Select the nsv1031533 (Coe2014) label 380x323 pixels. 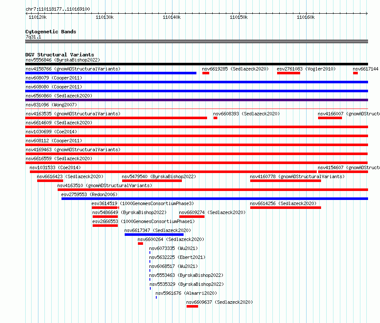(55, 167)
